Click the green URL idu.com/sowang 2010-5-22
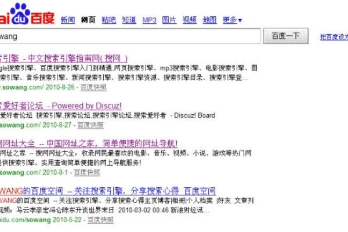Viewport: 348px width, 232px height. (41, 220)
